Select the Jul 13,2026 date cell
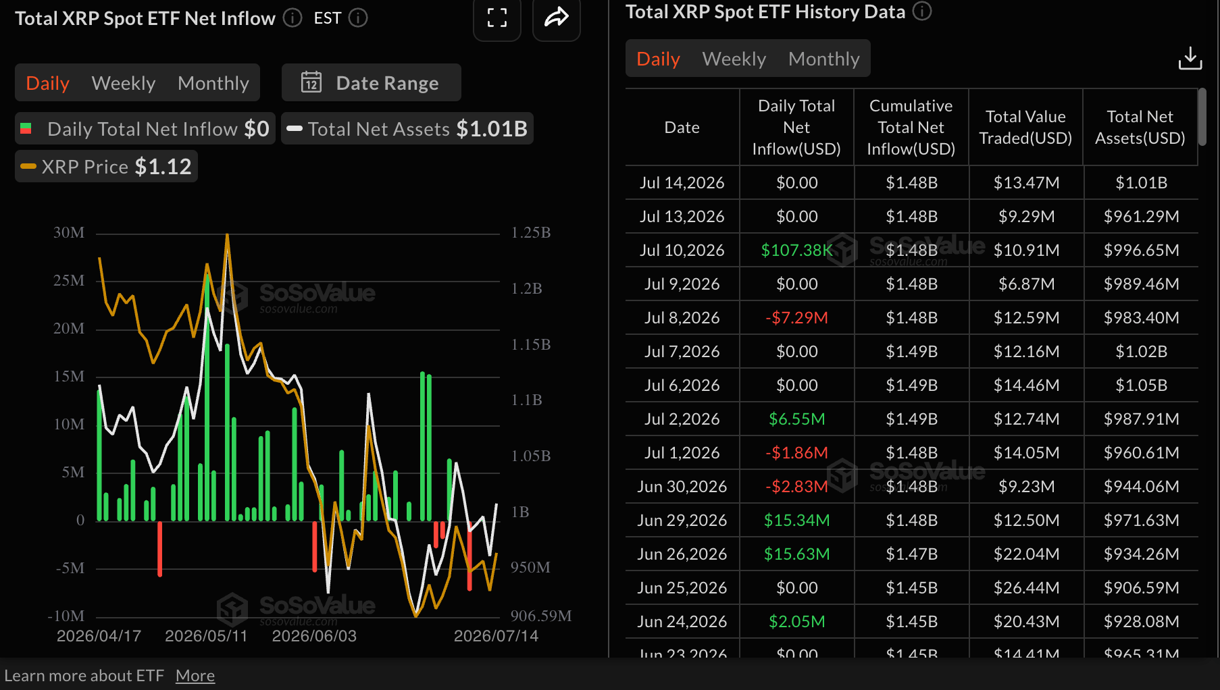 pos(682,216)
